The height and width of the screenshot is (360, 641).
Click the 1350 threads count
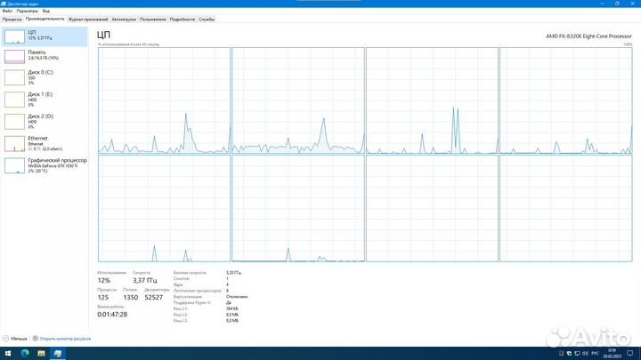tap(130, 298)
